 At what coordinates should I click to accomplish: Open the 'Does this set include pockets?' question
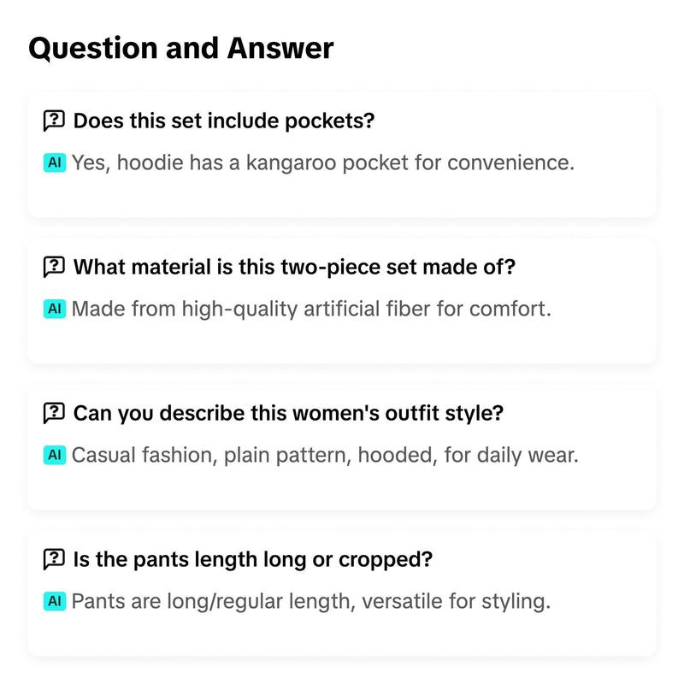tap(224, 121)
